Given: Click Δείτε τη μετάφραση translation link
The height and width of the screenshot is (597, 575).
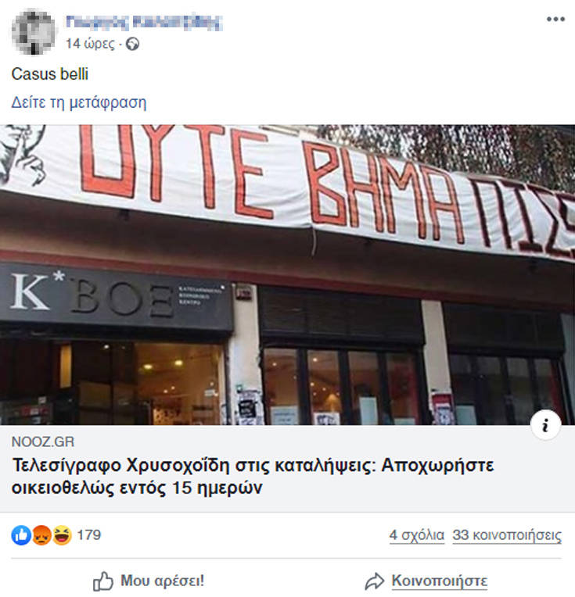Looking at the screenshot, I should [x=79, y=102].
